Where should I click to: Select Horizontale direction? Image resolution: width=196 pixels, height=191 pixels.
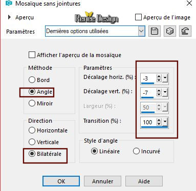32,130
